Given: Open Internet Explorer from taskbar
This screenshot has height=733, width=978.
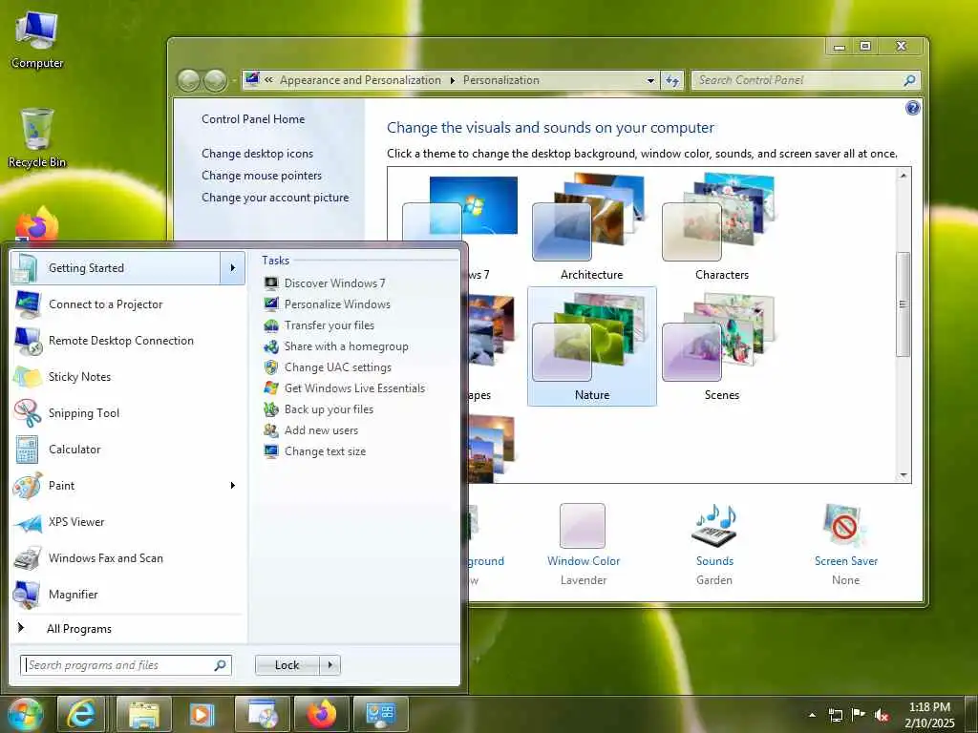Looking at the screenshot, I should coord(82,714).
